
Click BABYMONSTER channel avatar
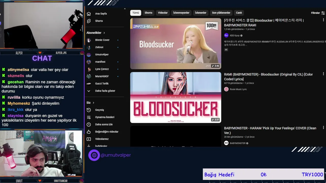coord(226,143)
